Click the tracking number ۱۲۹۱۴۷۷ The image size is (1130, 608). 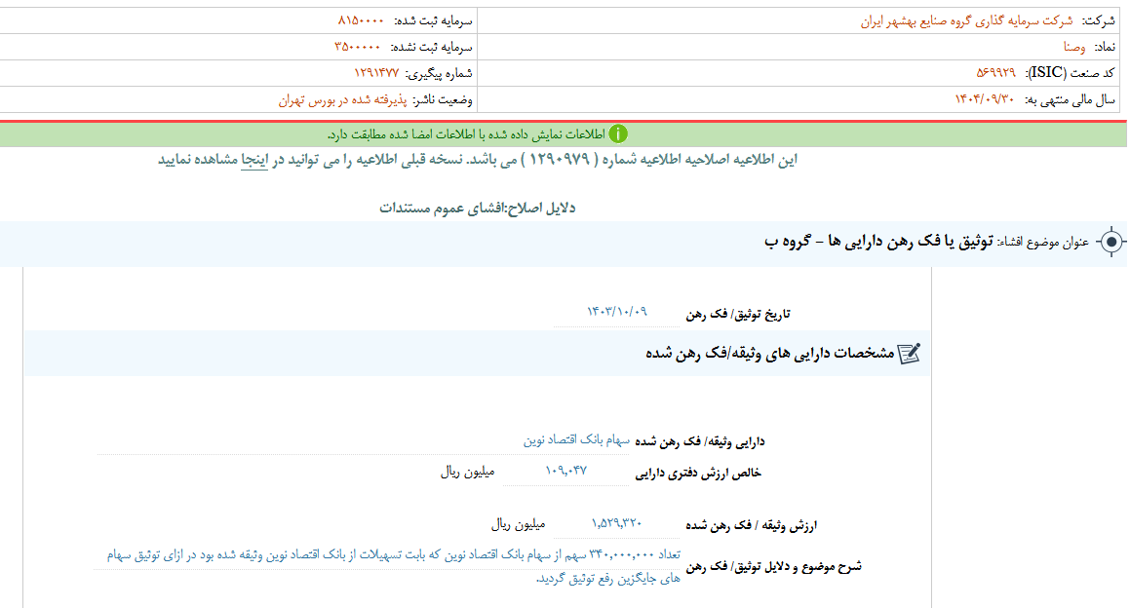375,73
